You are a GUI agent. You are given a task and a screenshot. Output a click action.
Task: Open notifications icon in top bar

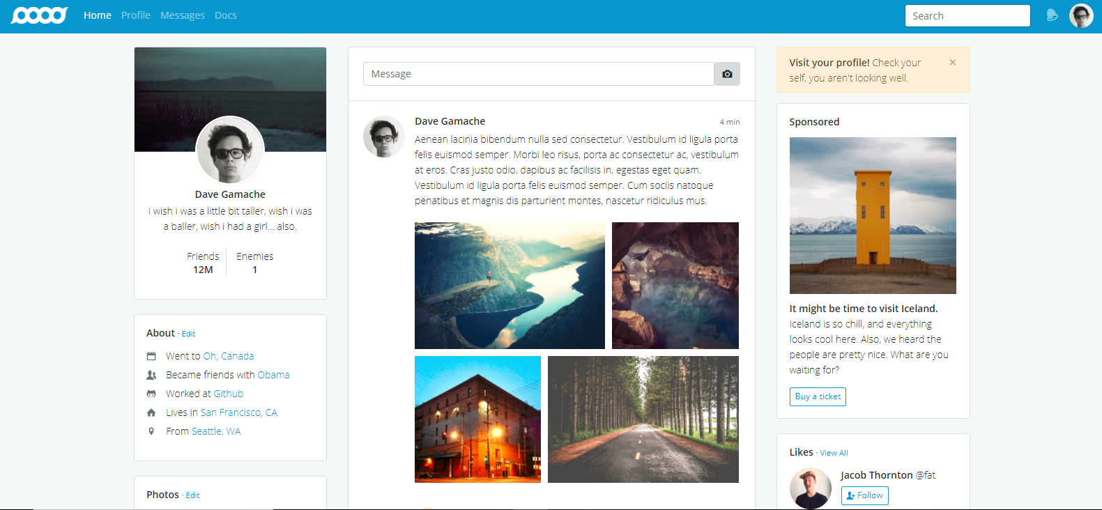point(1052,15)
